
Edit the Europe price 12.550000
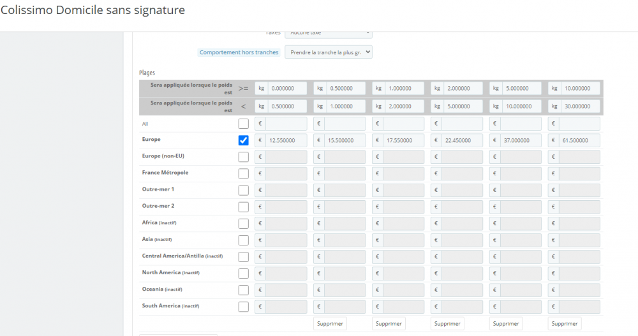(286, 140)
